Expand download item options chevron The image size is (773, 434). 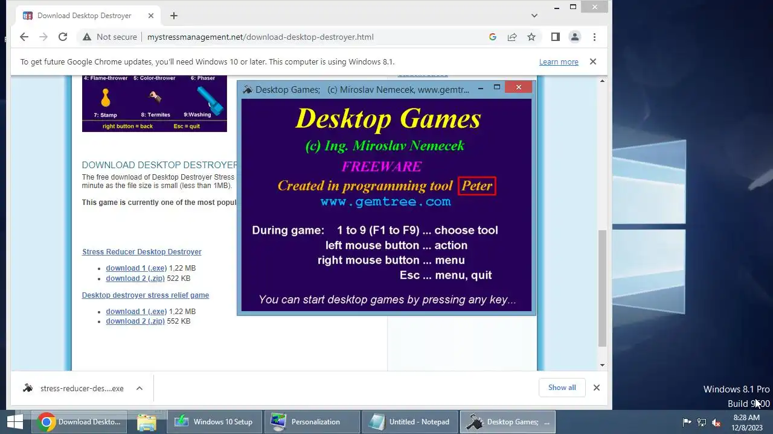[140, 388]
